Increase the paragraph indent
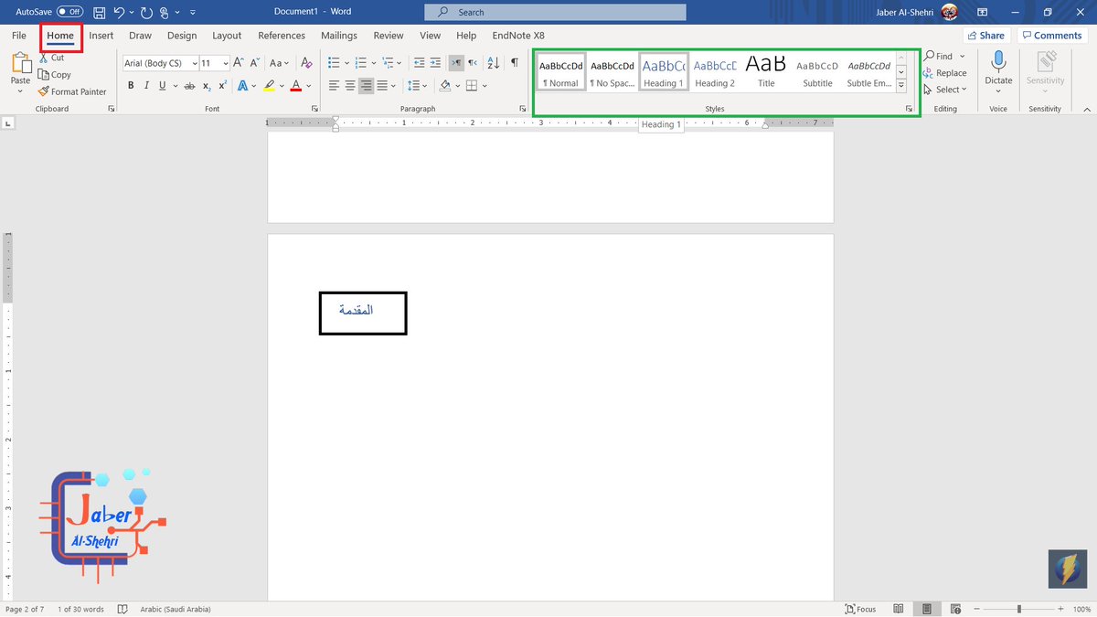This screenshot has height=617, width=1097. click(435, 63)
